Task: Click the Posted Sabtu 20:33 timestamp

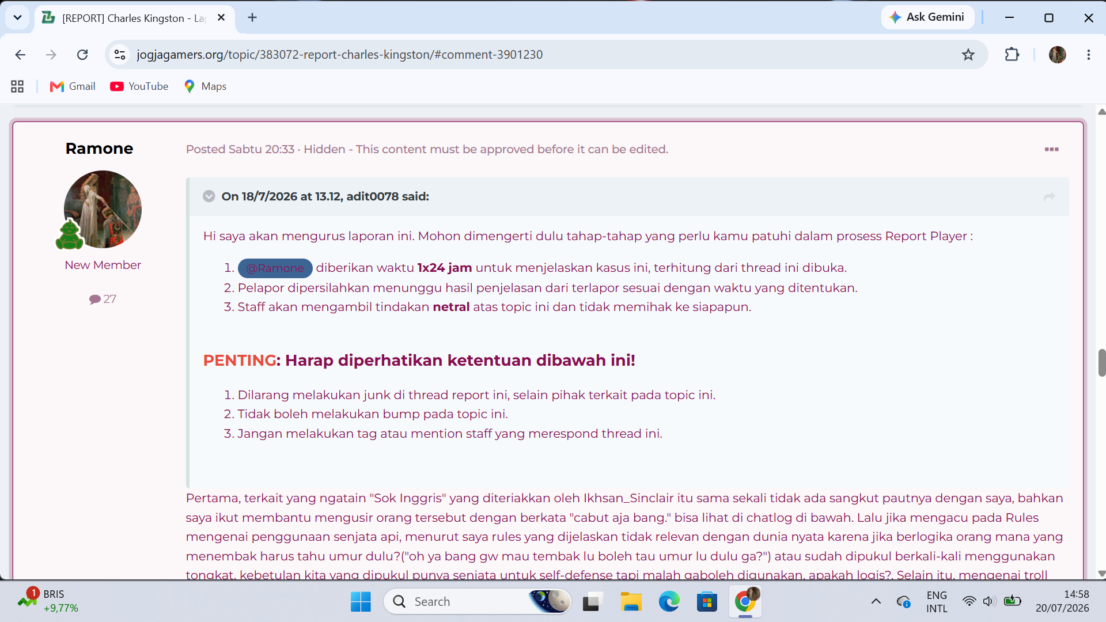Action: [x=240, y=149]
